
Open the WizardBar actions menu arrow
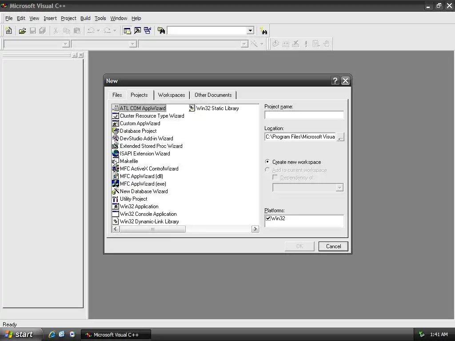[x=262, y=44]
